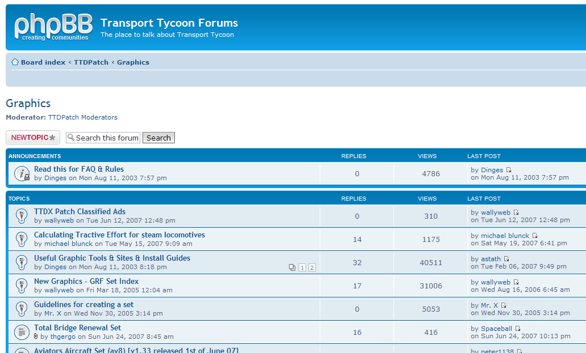Viewport: 586px width, 353px height.
Task: Click the phpBB logo
Action: [53, 27]
